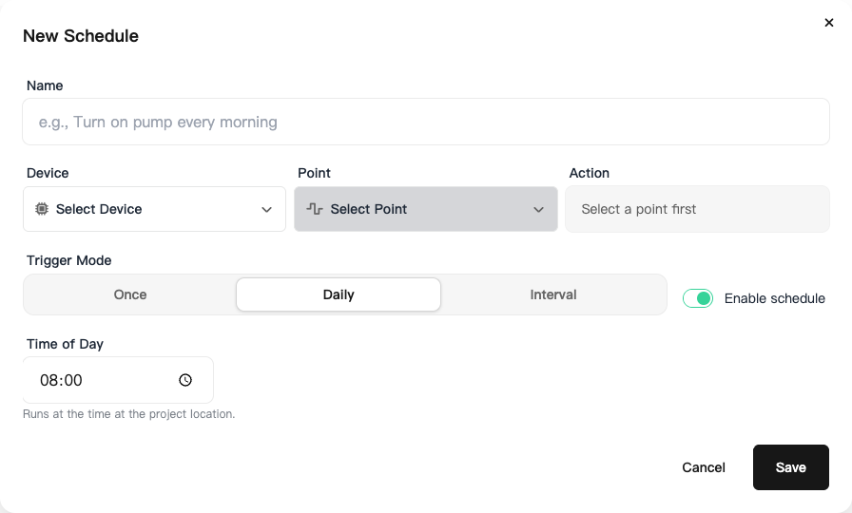Click the waveform icon in Select Point

tap(315, 209)
